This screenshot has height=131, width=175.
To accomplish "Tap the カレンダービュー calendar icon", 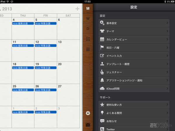I will [x=102, y=39].
